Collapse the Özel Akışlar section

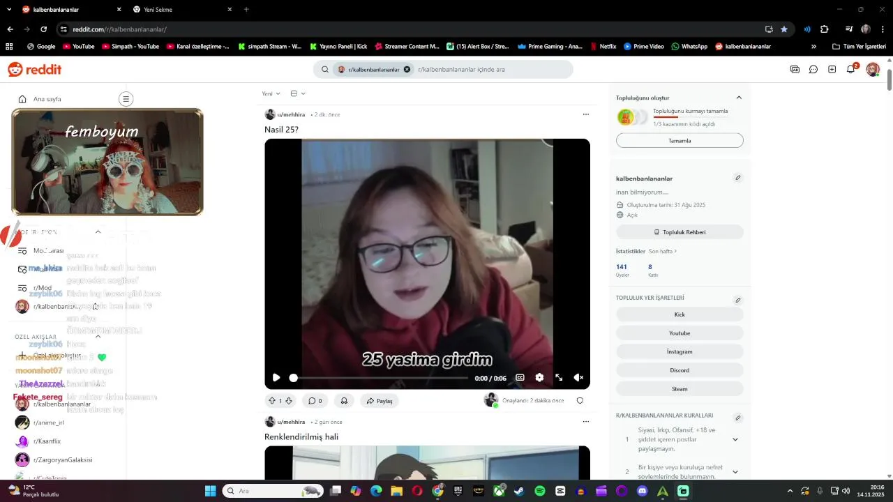pyautogui.click(x=98, y=337)
